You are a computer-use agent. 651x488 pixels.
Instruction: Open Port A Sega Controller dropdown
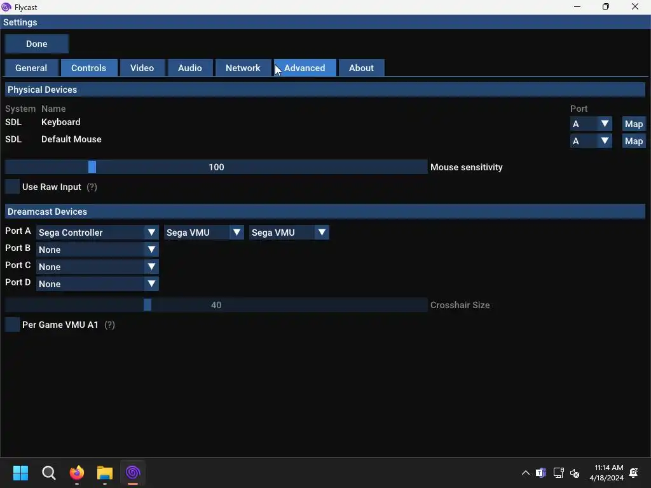[x=97, y=233]
